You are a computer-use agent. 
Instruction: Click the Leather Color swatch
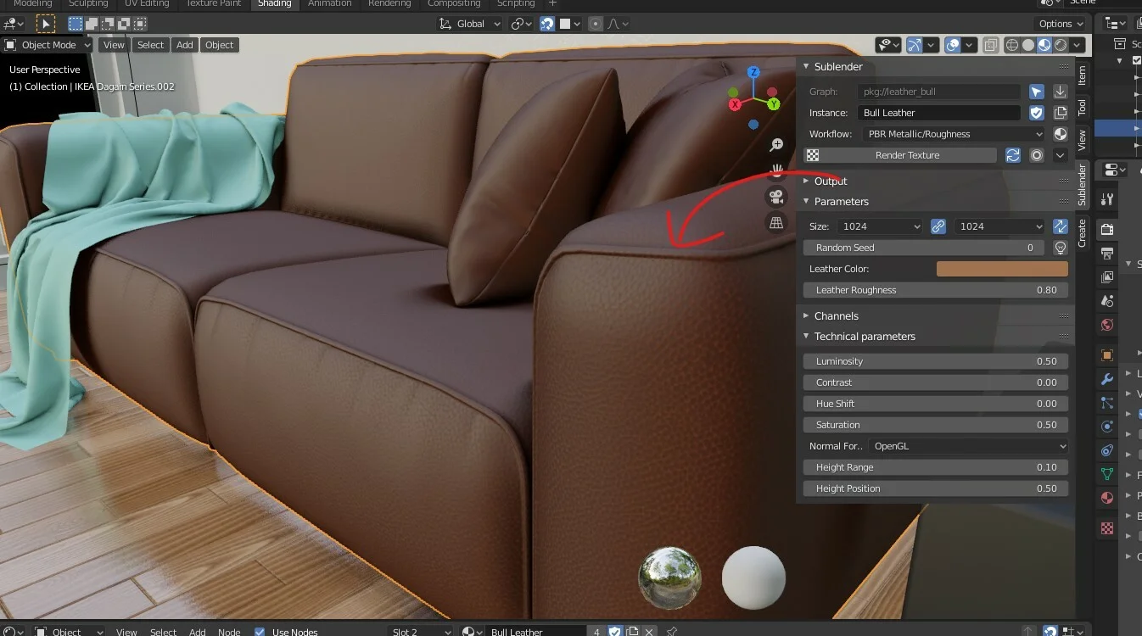pyautogui.click(x=1002, y=268)
